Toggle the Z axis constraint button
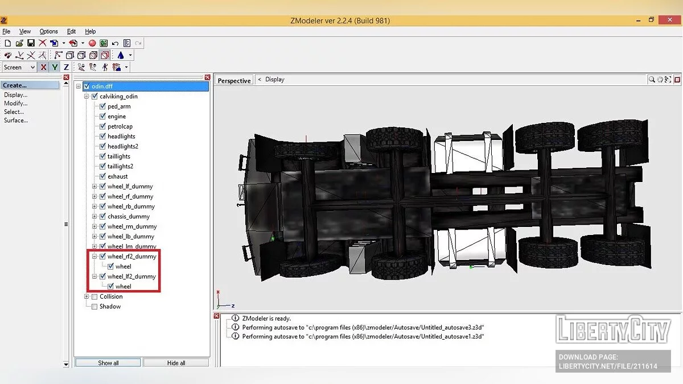 [x=66, y=67]
